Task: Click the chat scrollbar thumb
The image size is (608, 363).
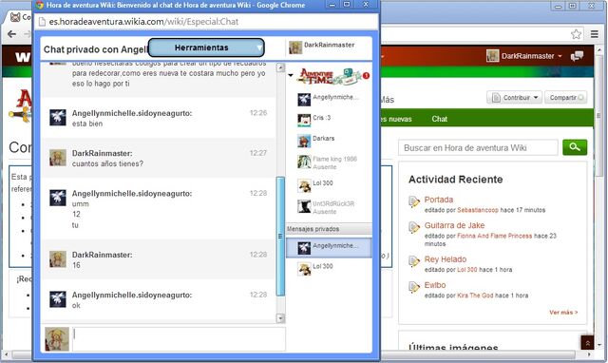Action: [x=281, y=237]
